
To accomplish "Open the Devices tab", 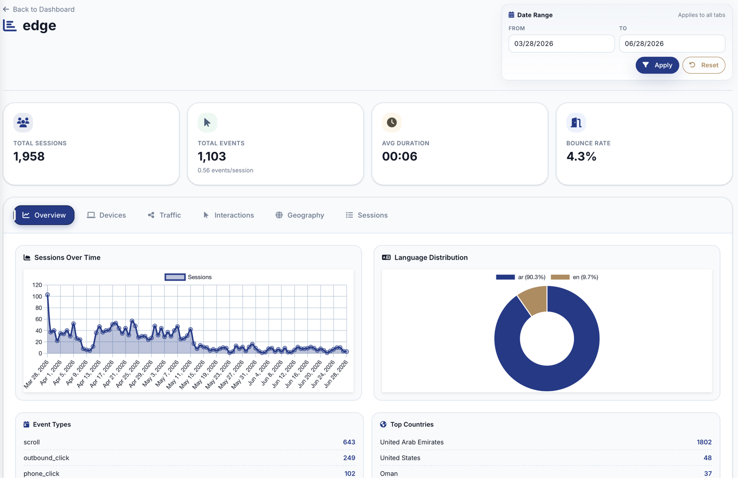I will [107, 215].
